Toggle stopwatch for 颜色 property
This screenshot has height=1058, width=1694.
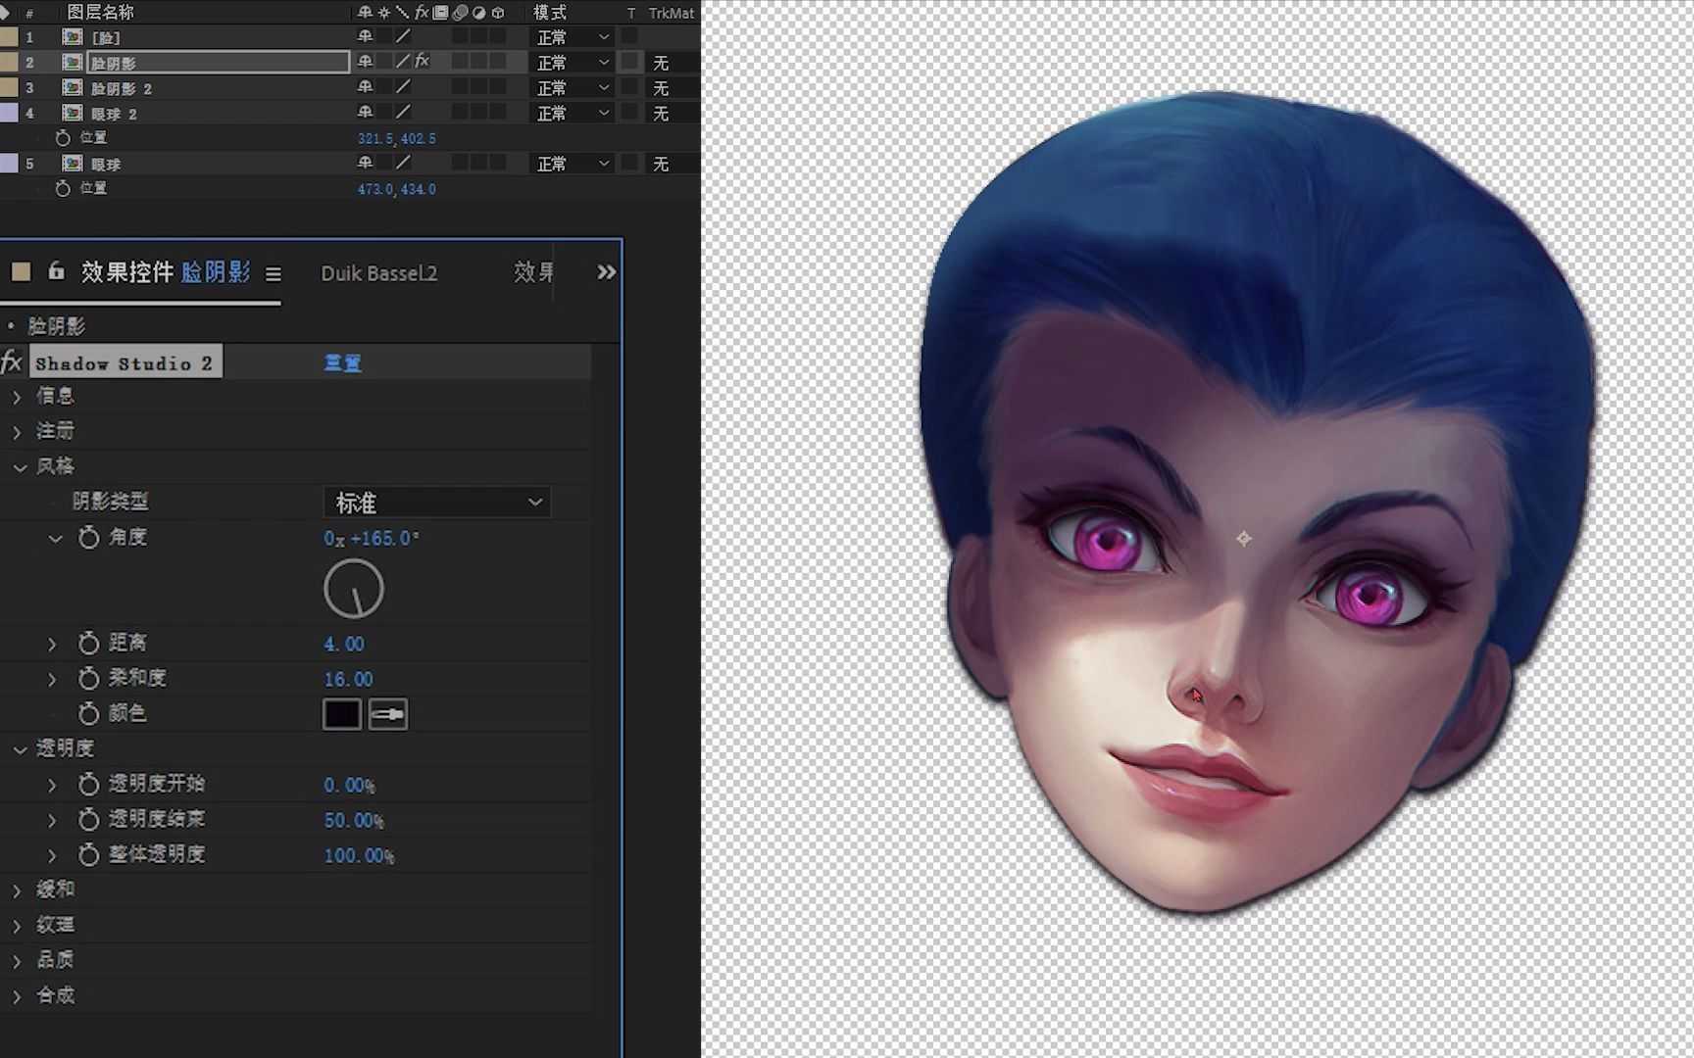[x=89, y=713]
